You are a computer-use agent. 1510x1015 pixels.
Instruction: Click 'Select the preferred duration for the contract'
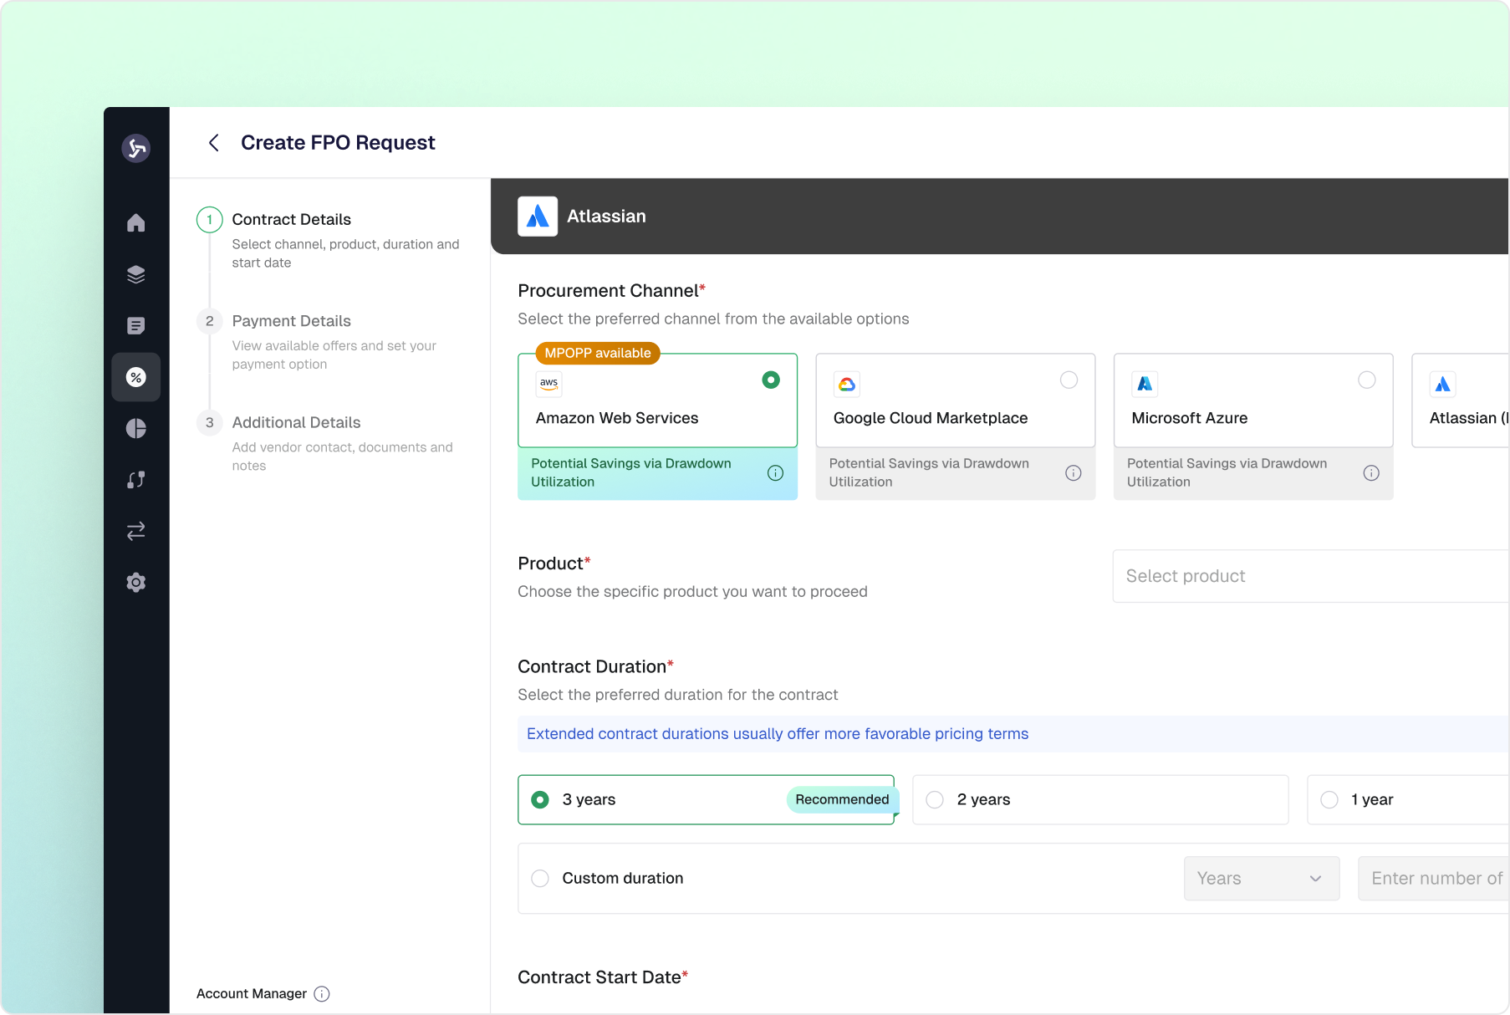pyautogui.click(x=677, y=695)
